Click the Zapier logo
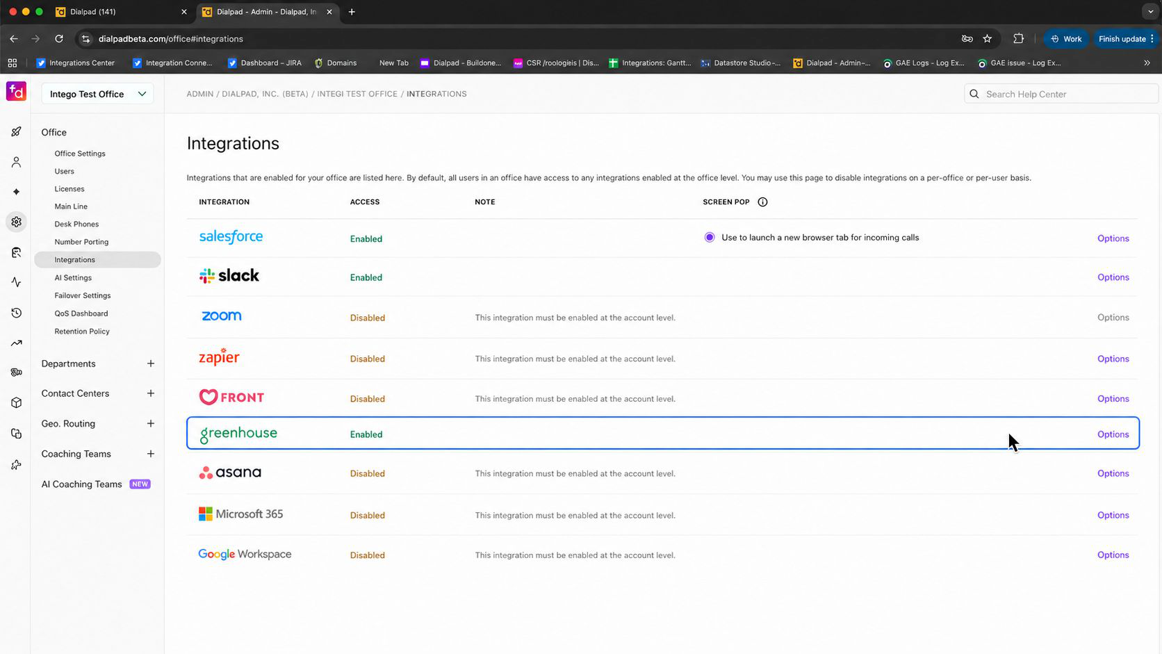 click(x=219, y=357)
